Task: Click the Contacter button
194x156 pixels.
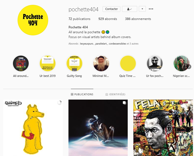Action: point(111,9)
